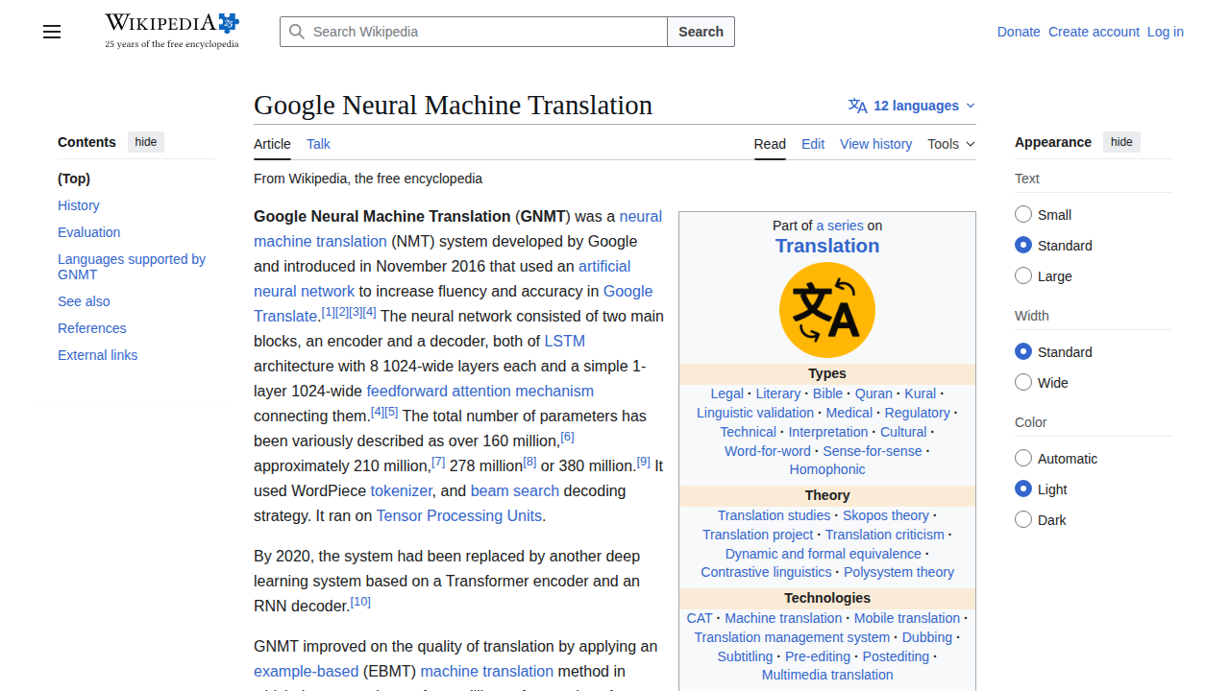Screen dimensions: 1230x691
Task: Open the Polysystem theory link
Action: (898, 572)
